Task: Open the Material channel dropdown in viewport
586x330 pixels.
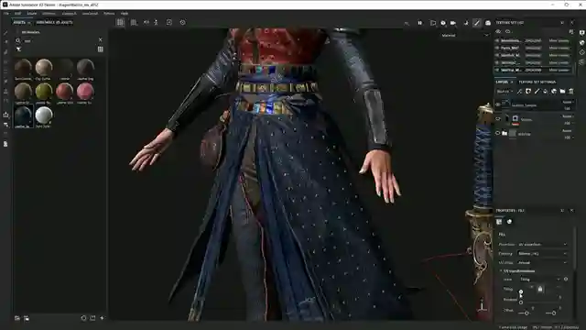Action: click(x=465, y=35)
